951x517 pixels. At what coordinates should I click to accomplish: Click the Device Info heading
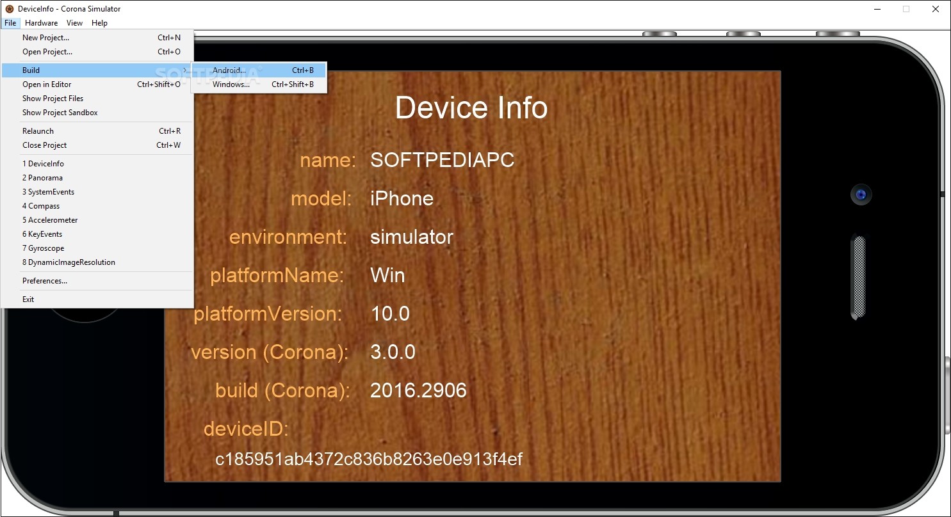[471, 107]
